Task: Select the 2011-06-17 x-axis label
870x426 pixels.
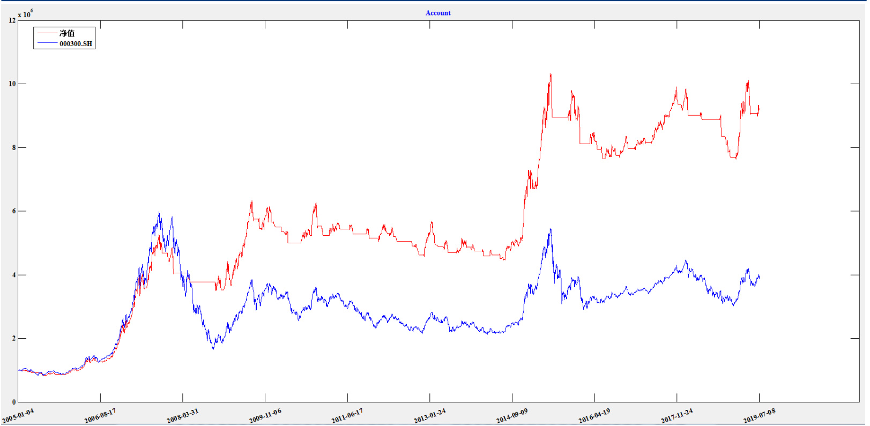Action: [347, 416]
